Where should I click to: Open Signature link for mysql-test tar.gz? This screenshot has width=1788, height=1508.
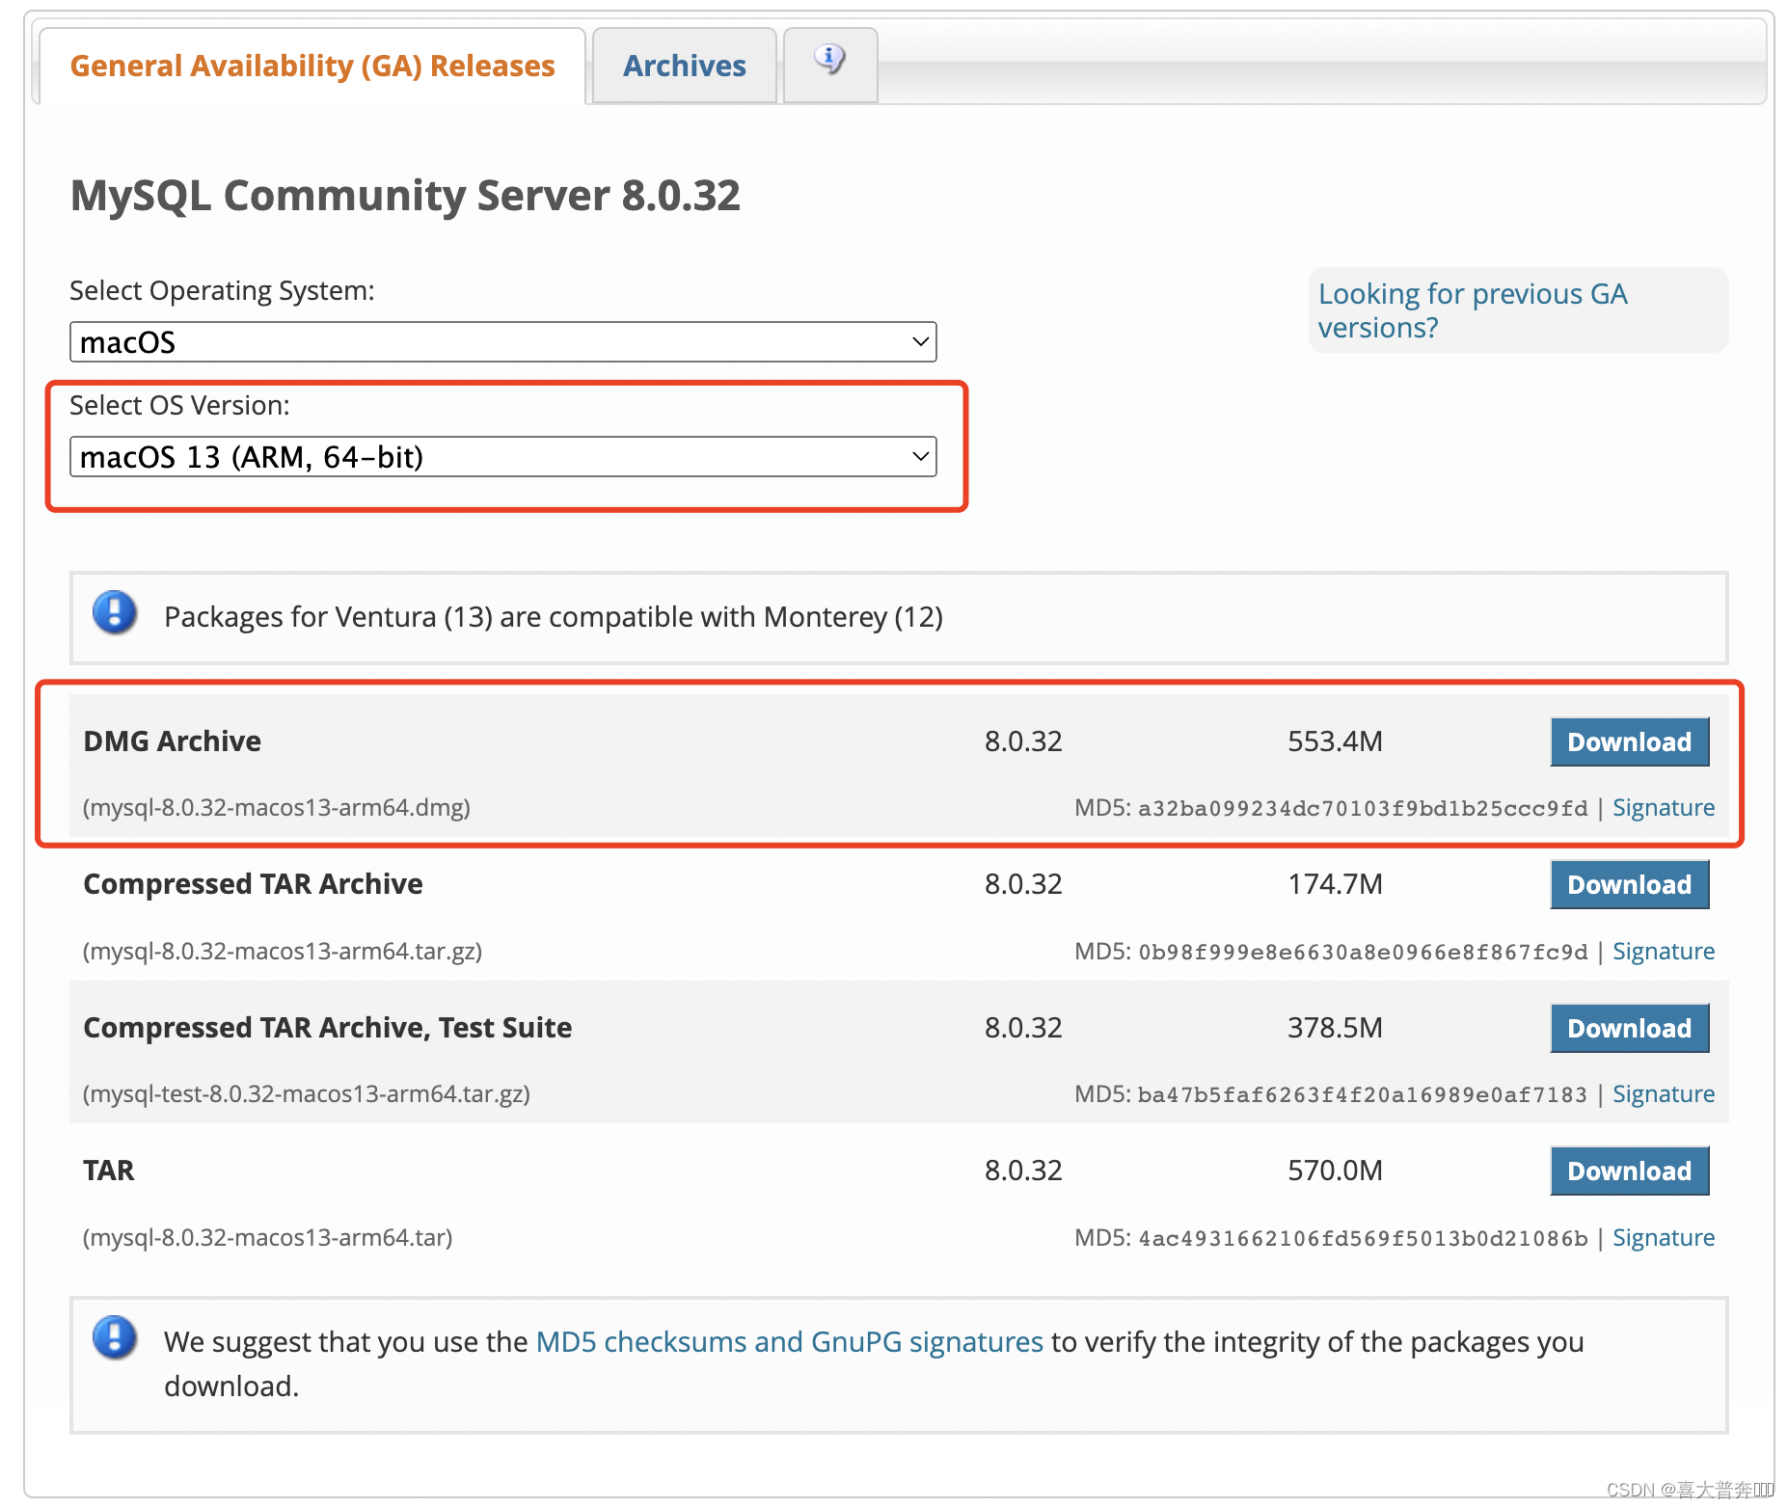click(1664, 1094)
